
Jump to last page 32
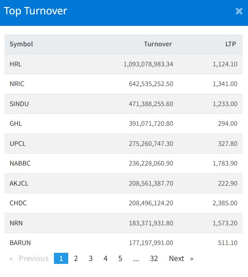pyautogui.click(x=154, y=259)
